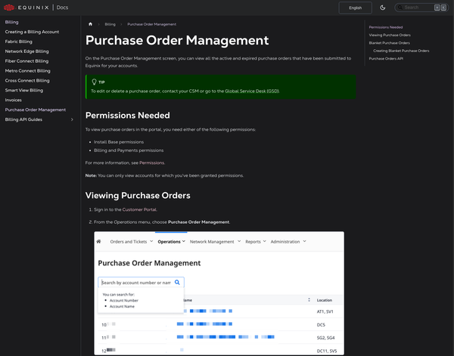Toggle dark mode moon icon

[x=382, y=8]
